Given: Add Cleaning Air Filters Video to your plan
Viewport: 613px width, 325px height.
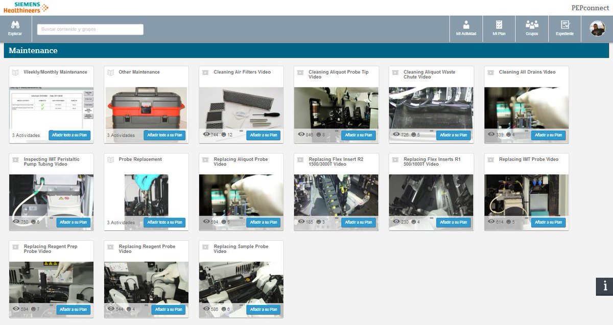Looking at the screenshot, I should coord(264,135).
